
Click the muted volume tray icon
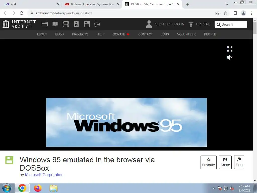(232, 188)
